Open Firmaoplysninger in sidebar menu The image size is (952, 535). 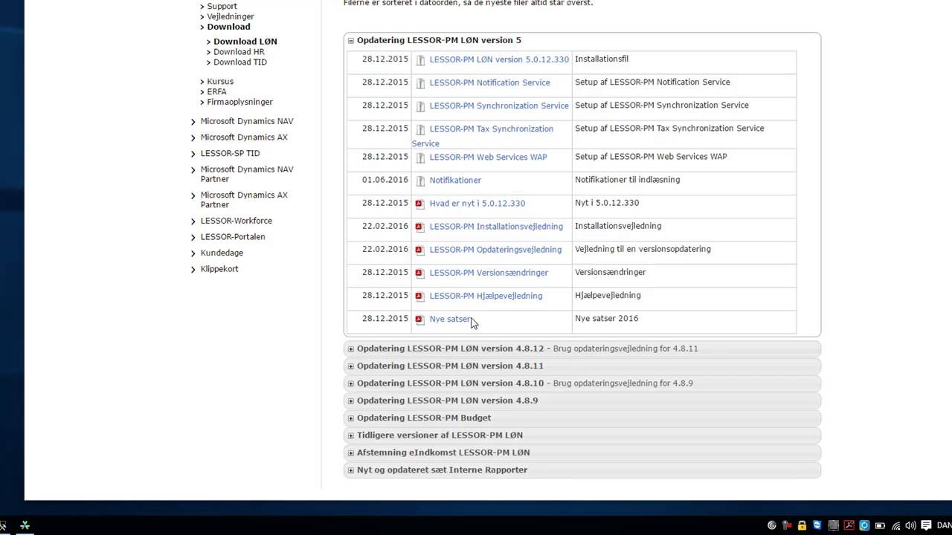pyautogui.click(x=239, y=102)
